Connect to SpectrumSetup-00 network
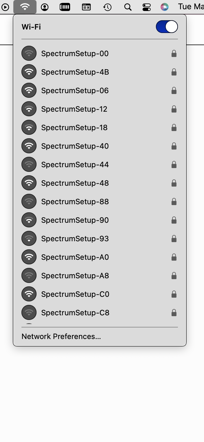Screen dimensions: 204x442 99,54
